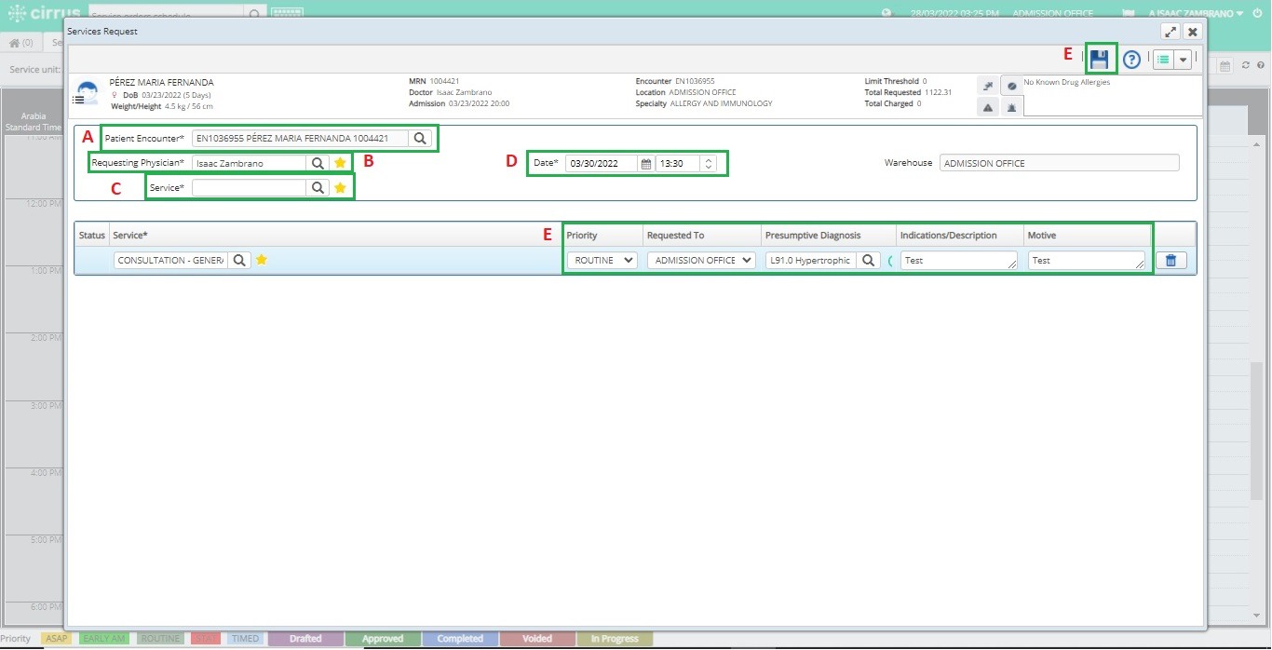Expand the Services Request dialog to fullscreen
Screen dimensions: 1272x650
click(x=1171, y=32)
